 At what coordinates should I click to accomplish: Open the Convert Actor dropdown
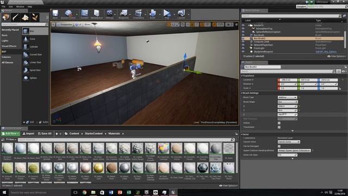click(x=289, y=142)
